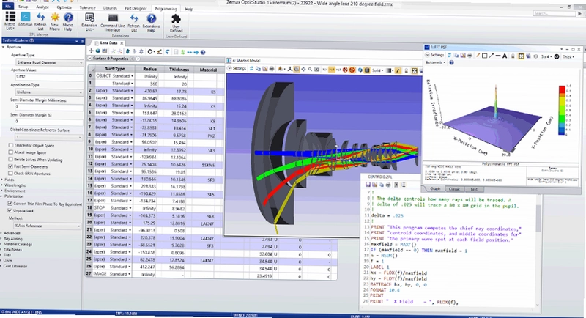Click the print icon in FFT PSF toolbar
586x318 pixels.
tap(470, 55)
